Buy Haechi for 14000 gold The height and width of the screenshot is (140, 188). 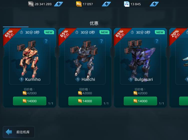point(85,101)
